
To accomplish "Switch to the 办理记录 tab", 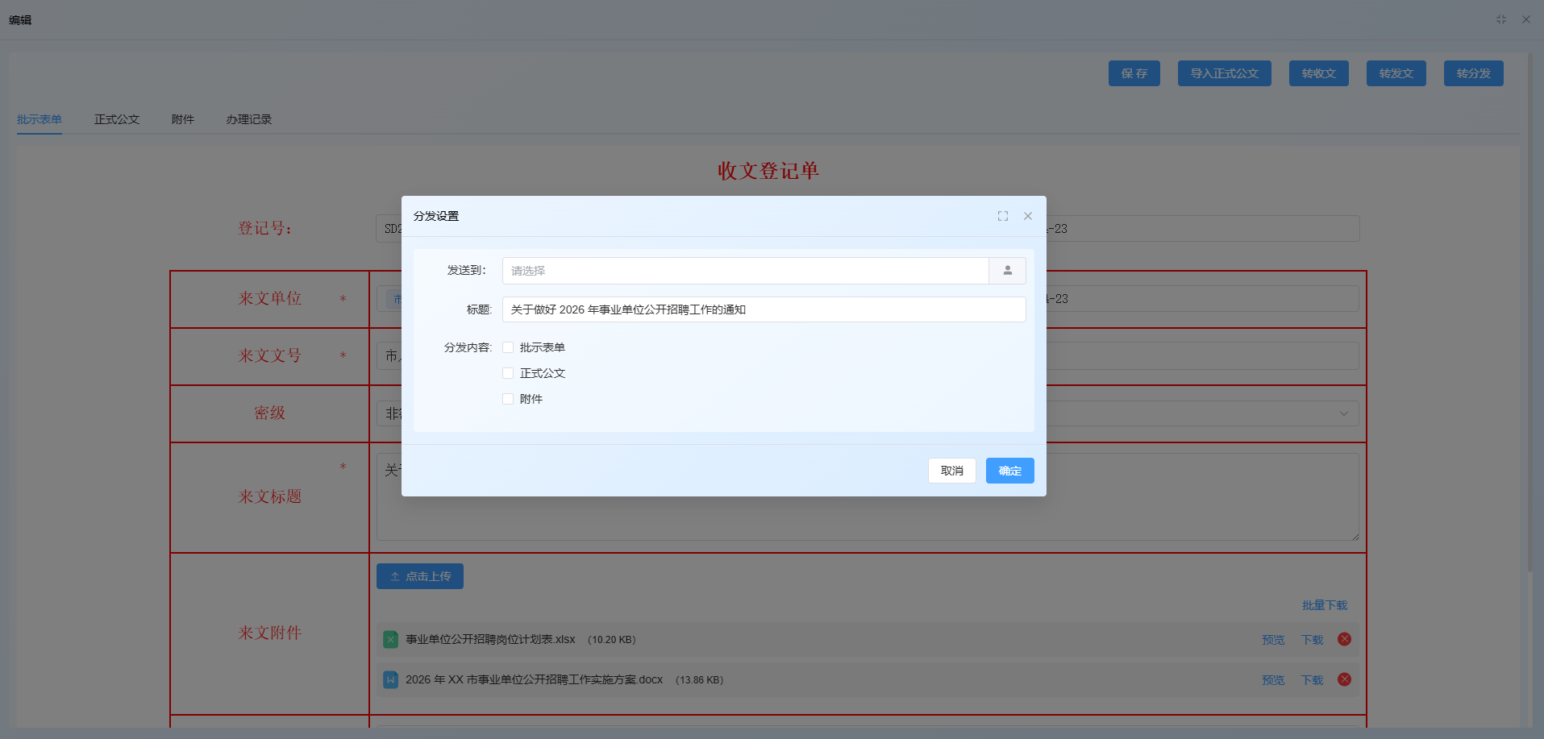I will [x=249, y=119].
